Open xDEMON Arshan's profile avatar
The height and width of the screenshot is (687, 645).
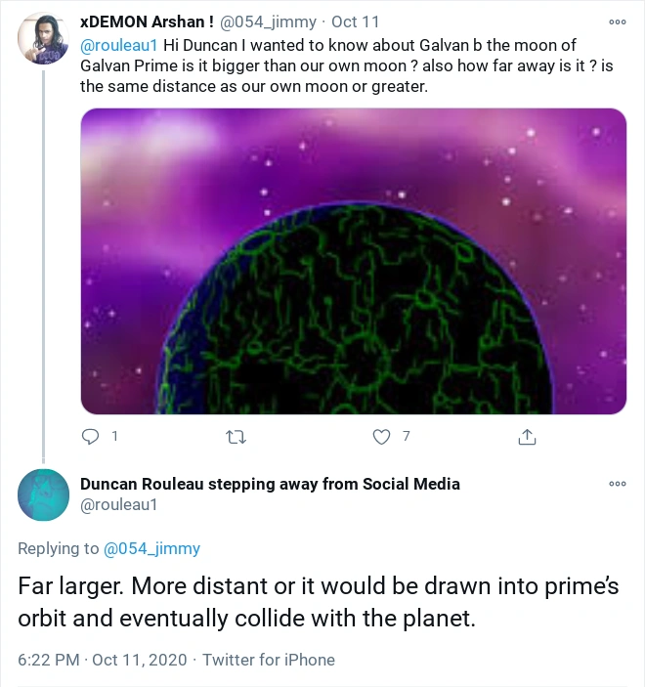coord(42,40)
